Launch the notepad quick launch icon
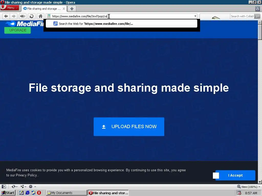This screenshot has width=262, height=196. point(21,193)
